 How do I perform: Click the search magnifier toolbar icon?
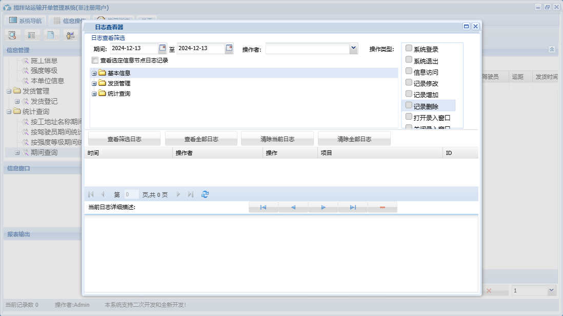(x=12, y=35)
